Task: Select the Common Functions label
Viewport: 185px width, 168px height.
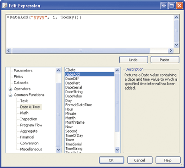Action: (x=29, y=95)
